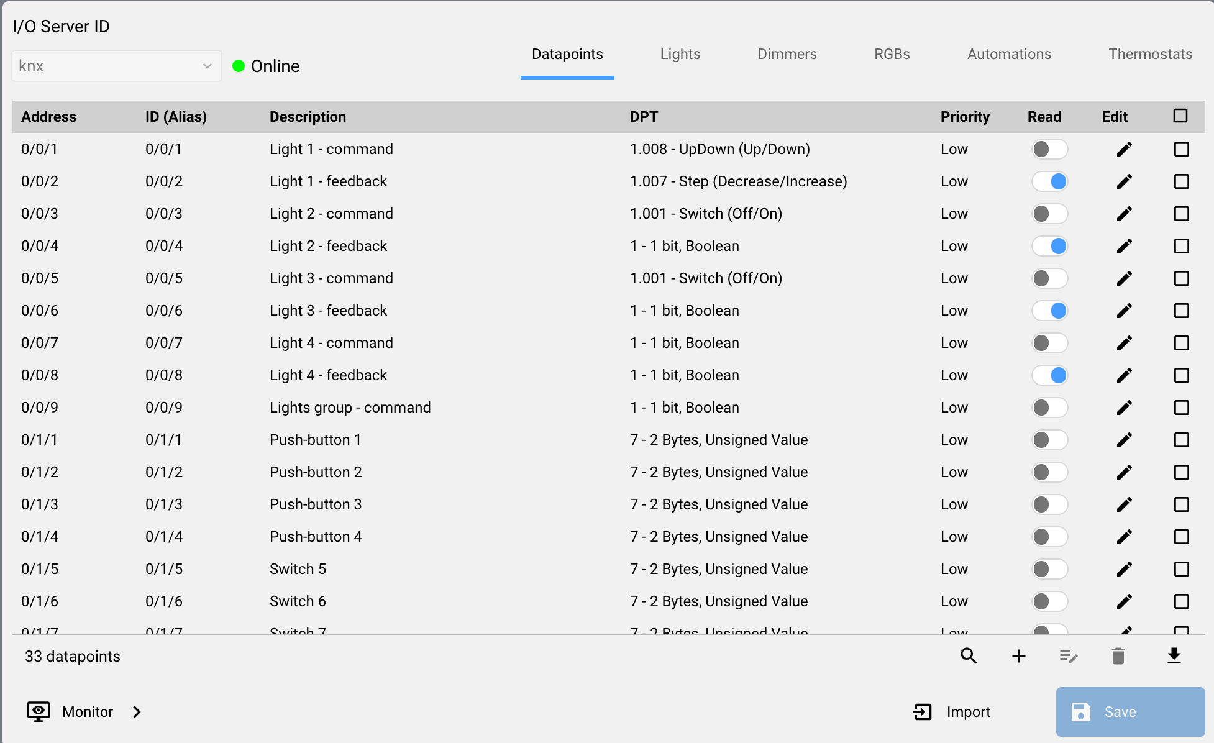Image resolution: width=1214 pixels, height=743 pixels.
Task: Select checkbox for Light 2 feedback row
Action: 1181,245
